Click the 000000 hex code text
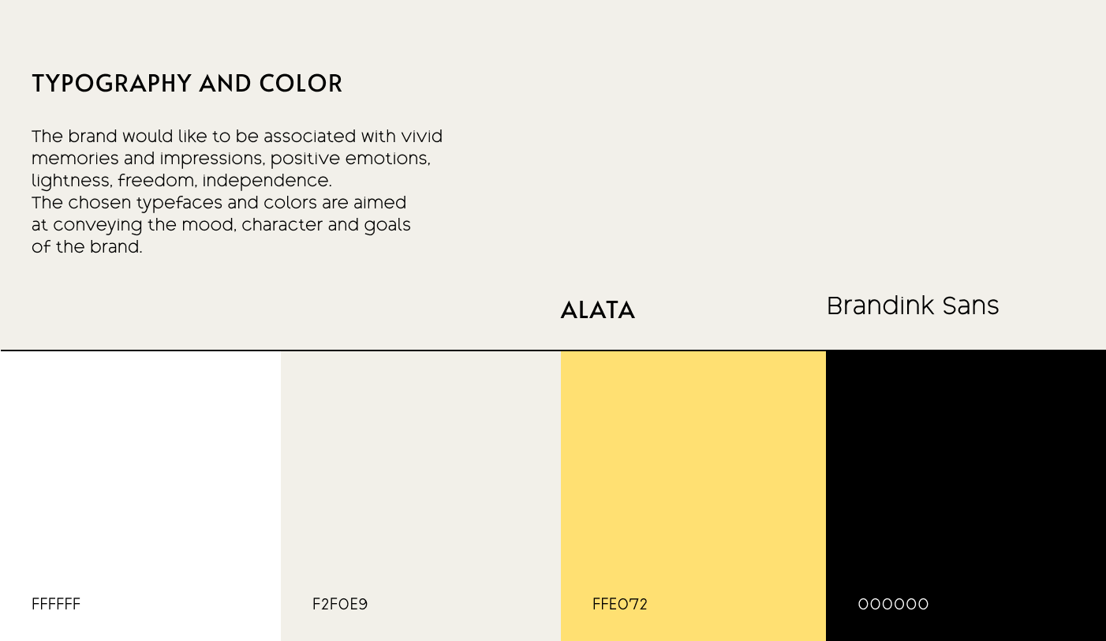The width and height of the screenshot is (1106, 641). [893, 605]
